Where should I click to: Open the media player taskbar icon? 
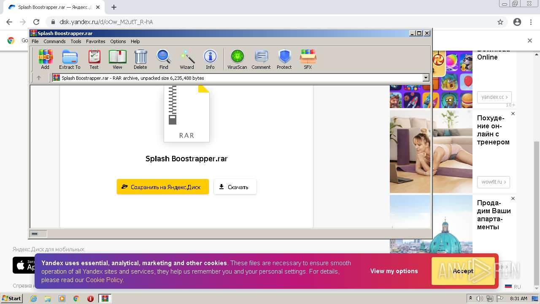click(x=62, y=299)
